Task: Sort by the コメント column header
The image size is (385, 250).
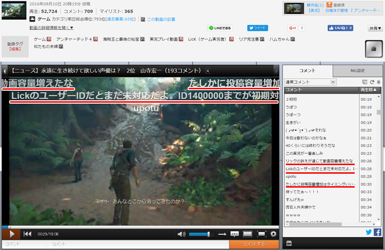Action: click(321, 90)
